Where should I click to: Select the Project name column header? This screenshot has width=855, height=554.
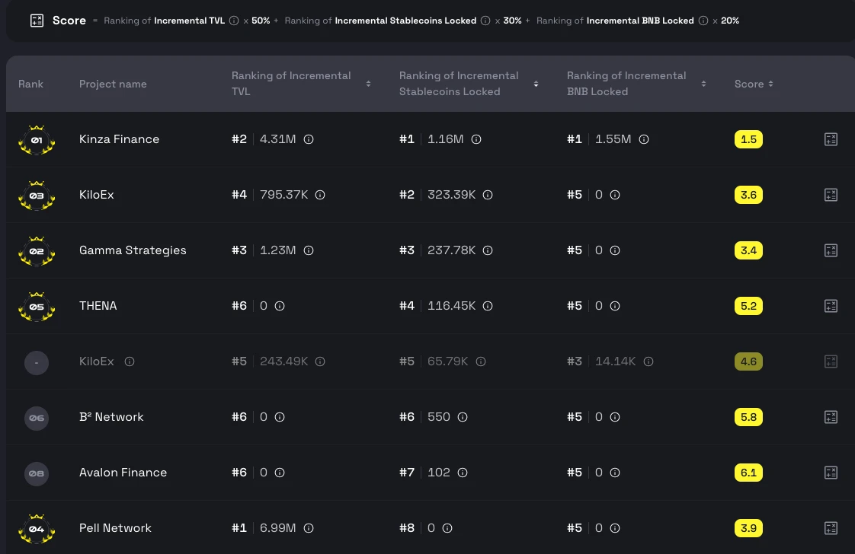coord(113,84)
